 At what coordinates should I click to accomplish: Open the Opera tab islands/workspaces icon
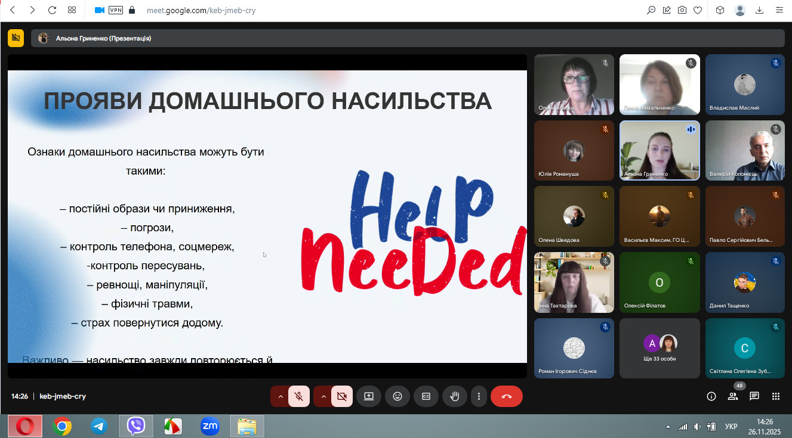point(72,10)
